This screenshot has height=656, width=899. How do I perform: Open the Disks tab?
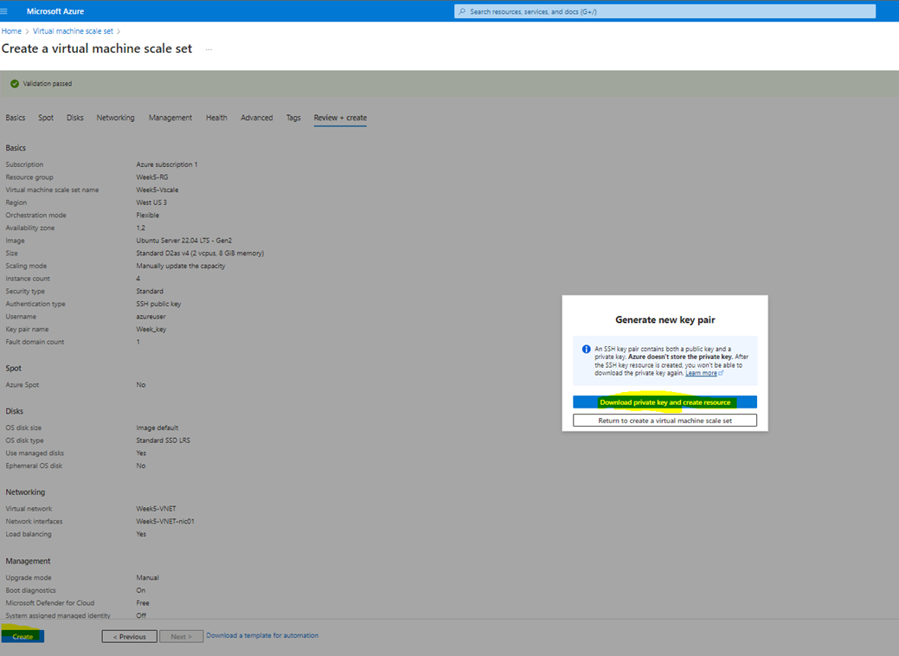(x=74, y=118)
